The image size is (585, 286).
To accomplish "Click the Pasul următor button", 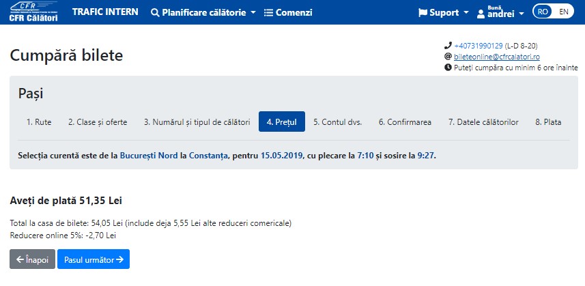I will point(94,259).
